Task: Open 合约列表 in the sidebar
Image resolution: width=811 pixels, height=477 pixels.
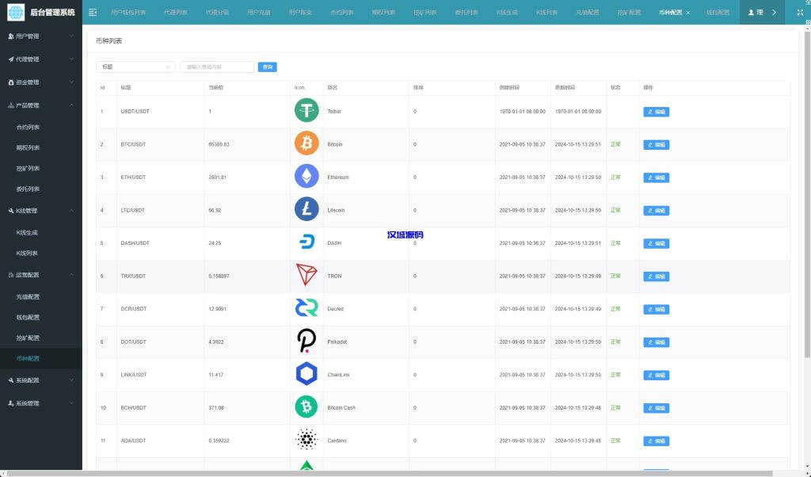Action: pos(29,127)
